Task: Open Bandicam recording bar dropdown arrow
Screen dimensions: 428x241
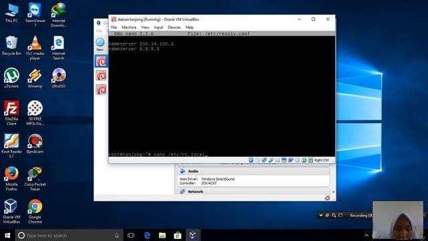Action: 321,216
